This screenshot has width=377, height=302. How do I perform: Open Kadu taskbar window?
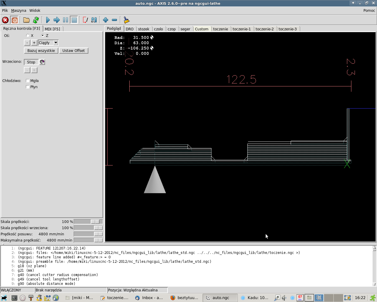(x=255, y=298)
